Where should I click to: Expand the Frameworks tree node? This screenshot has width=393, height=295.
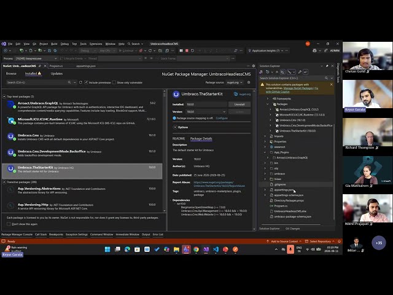pos(268,99)
